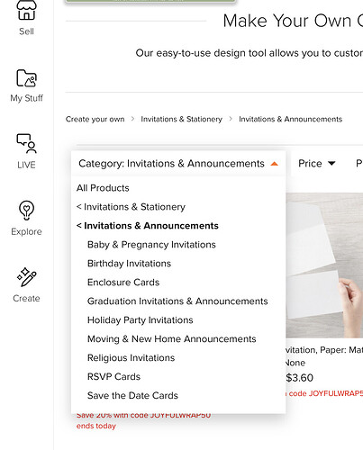Choose Moving & New Home Announcements
The width and height of the screenshot is (363, 450).
pyautogui.click(x=171, y=339)
